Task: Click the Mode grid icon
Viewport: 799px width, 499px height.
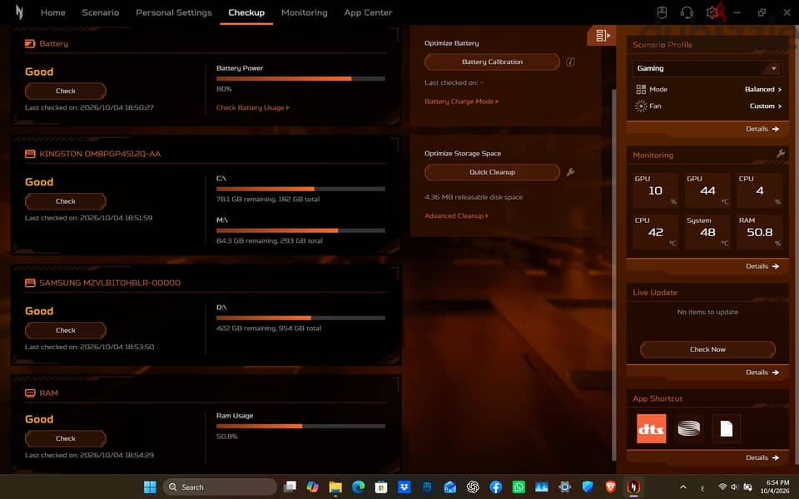Action: (x=641, y=89)
